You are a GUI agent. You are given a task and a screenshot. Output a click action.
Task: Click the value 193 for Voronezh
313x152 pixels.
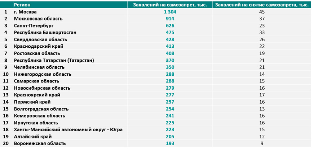pos(170,143)
